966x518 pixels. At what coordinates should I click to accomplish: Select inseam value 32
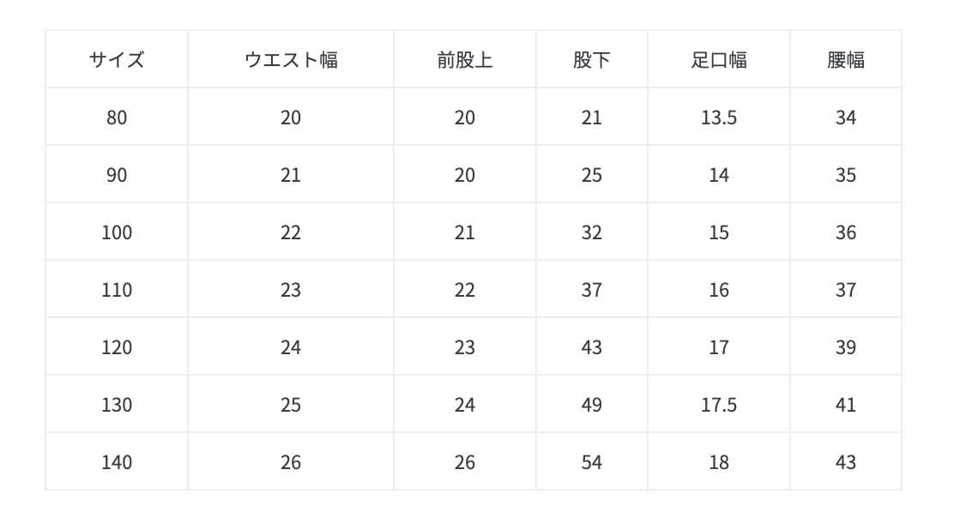(591, 232)
